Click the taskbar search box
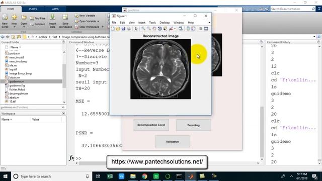This screenshot has width=322, height=181. 51,176
